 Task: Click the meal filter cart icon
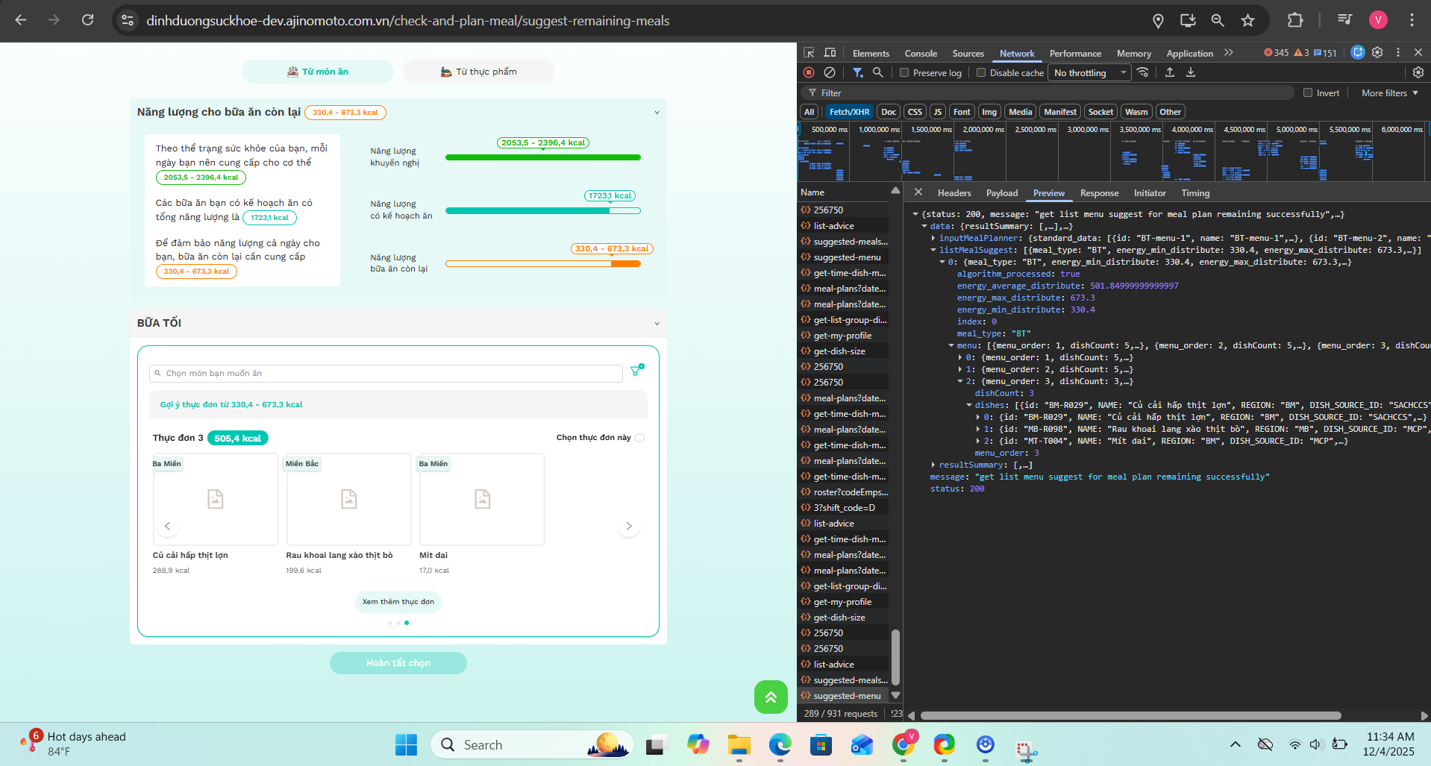[636, 371]
